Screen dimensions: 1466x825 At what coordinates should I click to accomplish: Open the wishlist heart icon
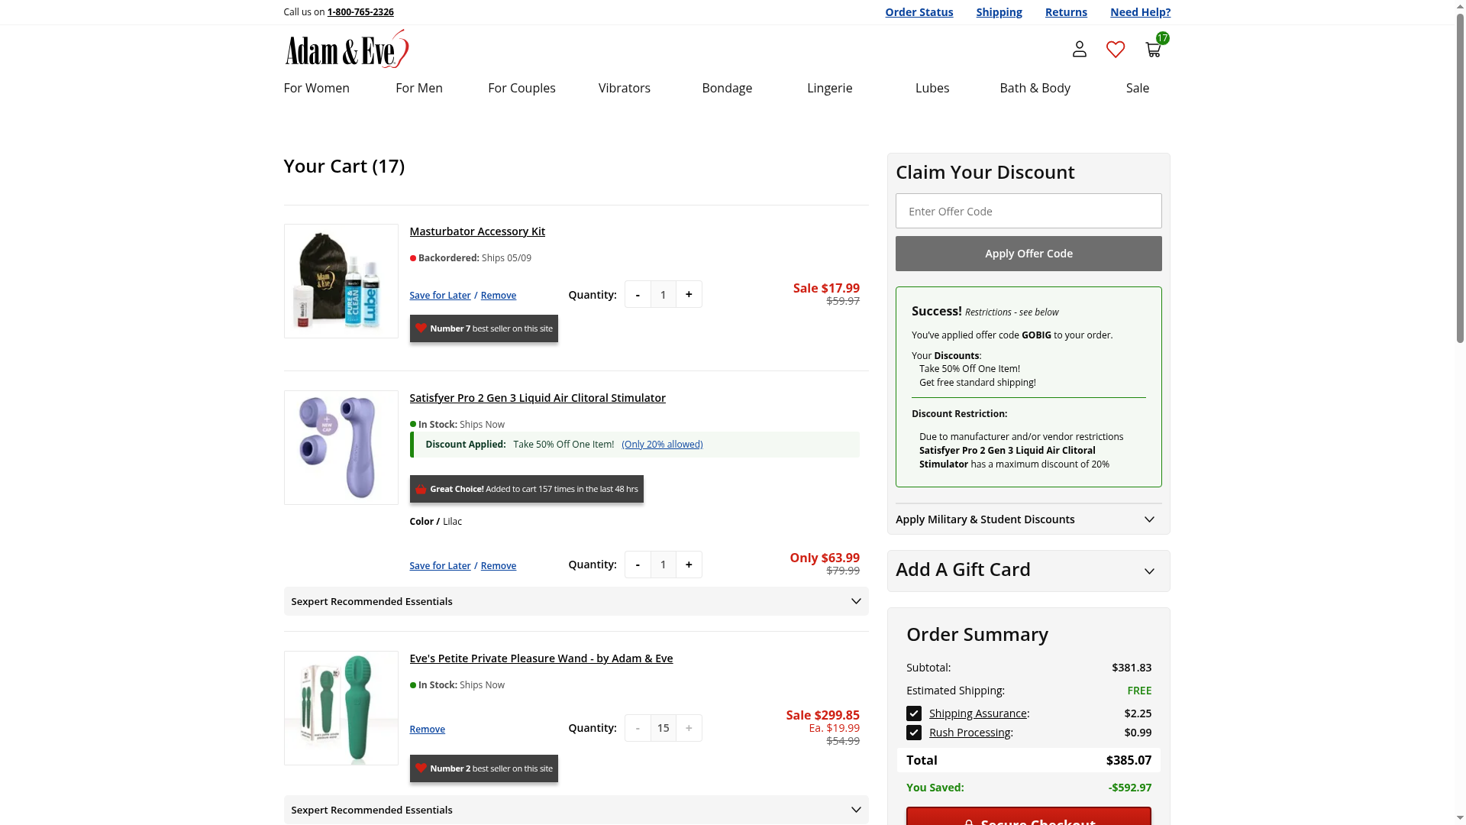coord(1116,50)
